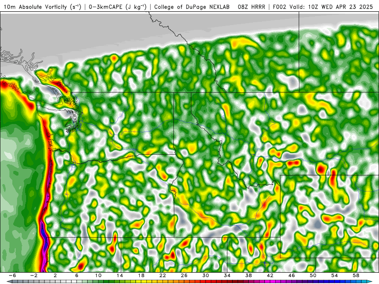Click the '58' colorbar label
Image resolution: width=379 pixels, height=284 pixels.
pyautogui.click(x=356, y=275)
